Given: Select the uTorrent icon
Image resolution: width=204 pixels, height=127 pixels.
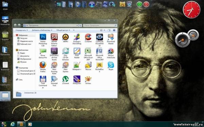Looking at the screenshot, I should pyautogui.click(x=66, y=80).
